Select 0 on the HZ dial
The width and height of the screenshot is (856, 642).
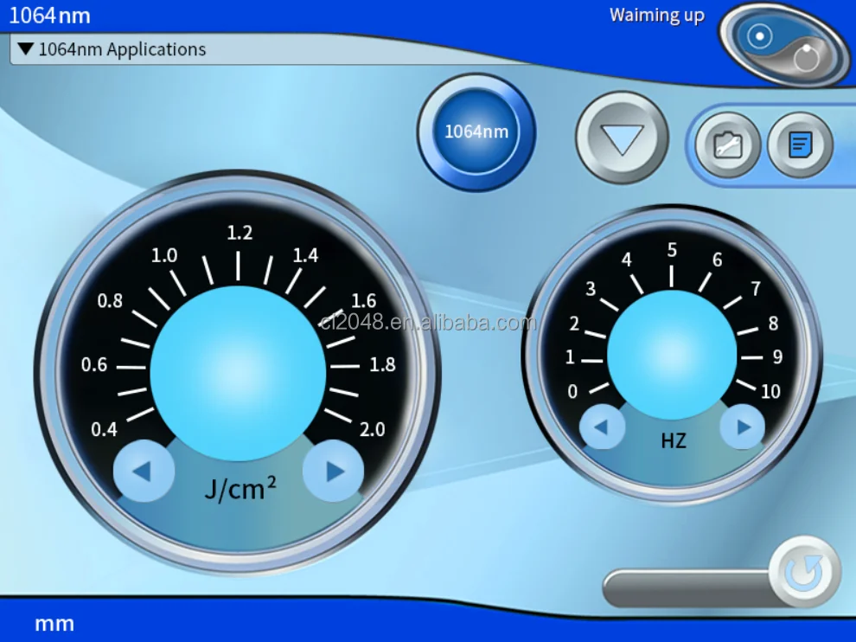click(x=572, y=391)
